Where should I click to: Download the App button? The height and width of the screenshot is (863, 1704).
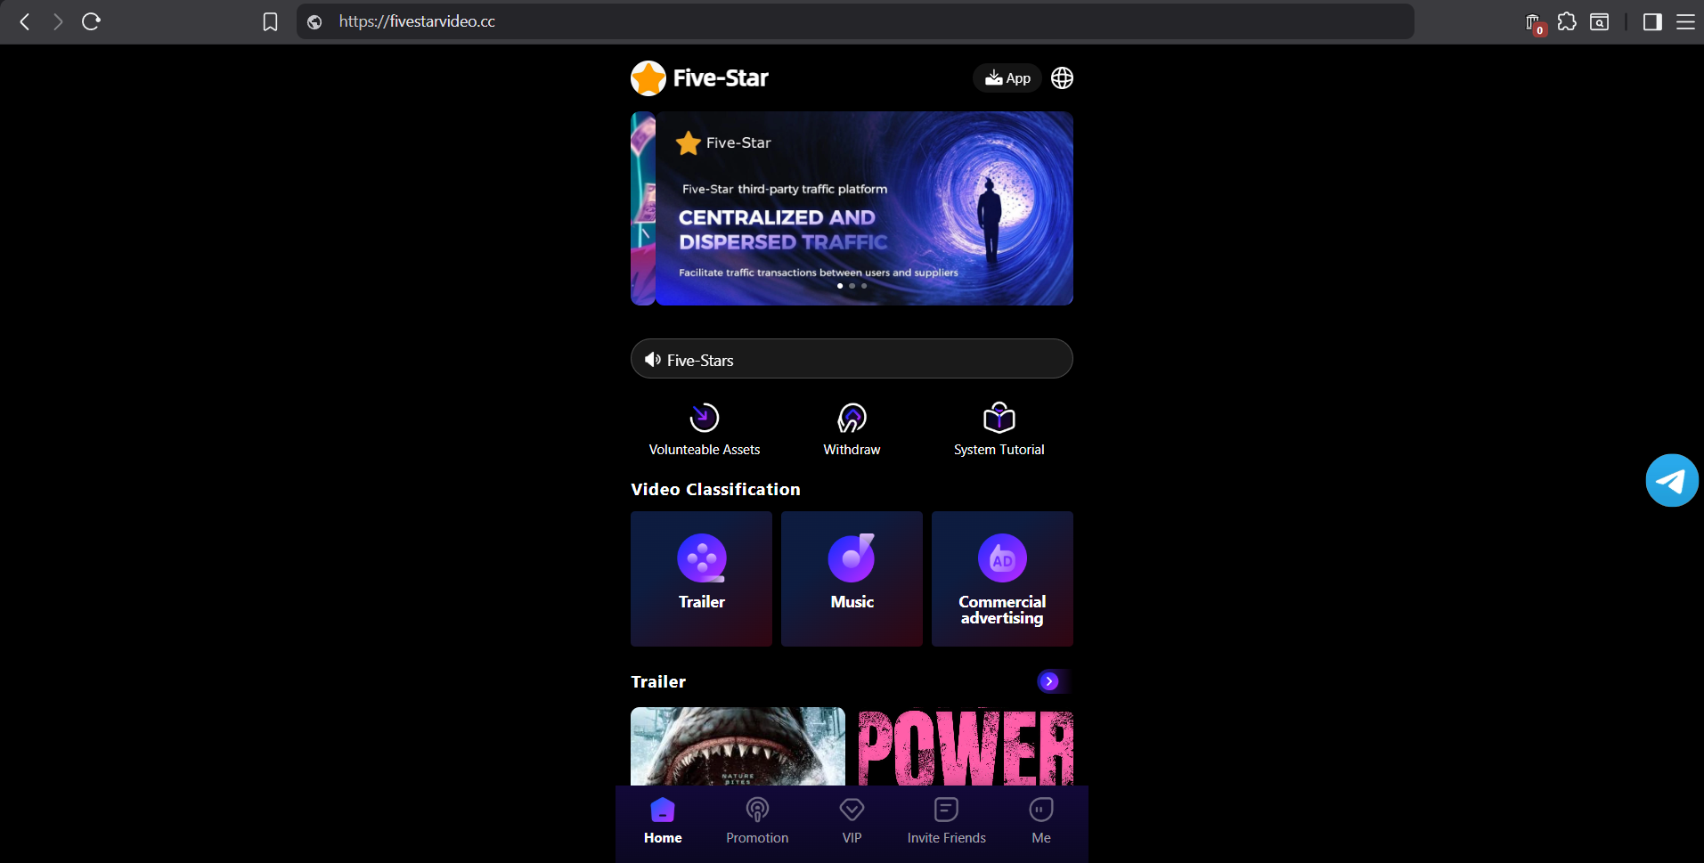coord(1007,78)
